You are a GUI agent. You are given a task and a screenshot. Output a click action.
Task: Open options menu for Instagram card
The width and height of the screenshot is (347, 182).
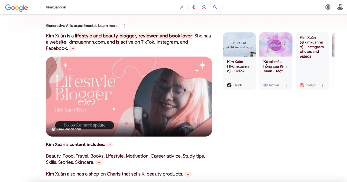323,85
